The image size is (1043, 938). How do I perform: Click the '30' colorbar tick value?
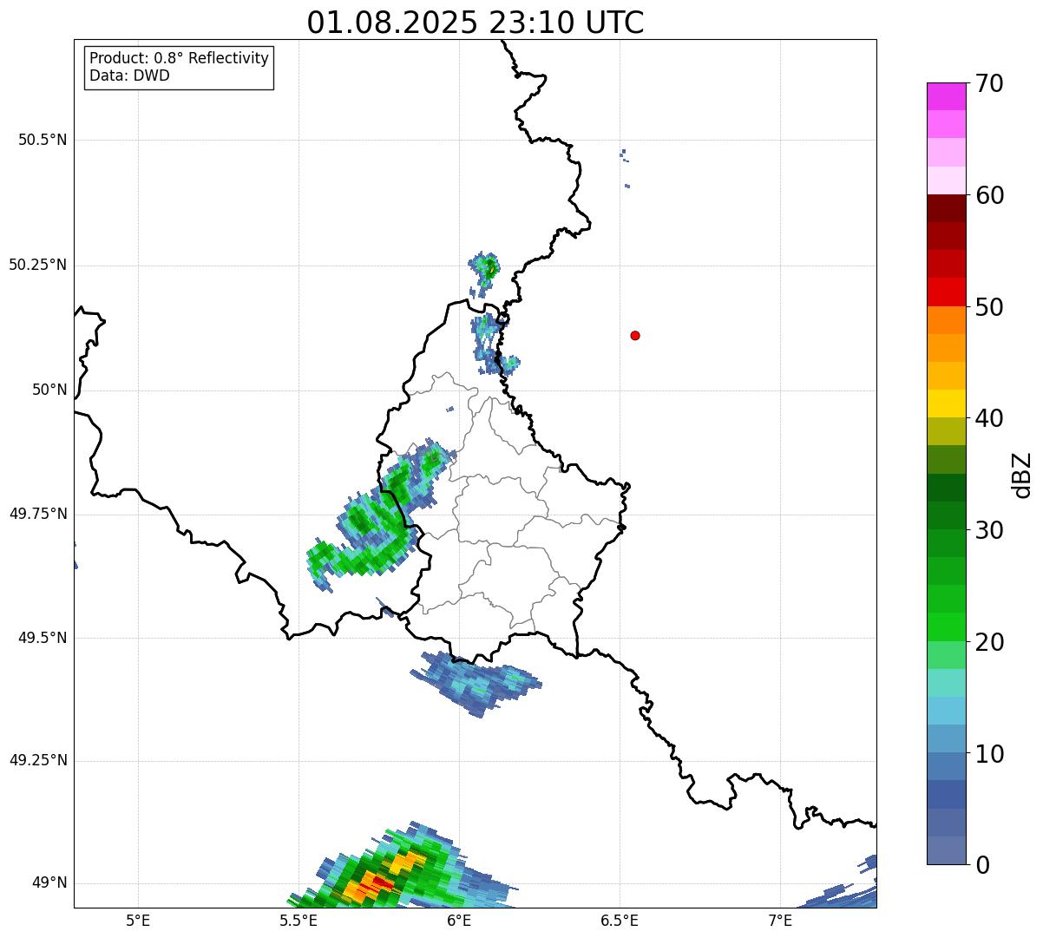pyautogui.click(x=989, y=530)
